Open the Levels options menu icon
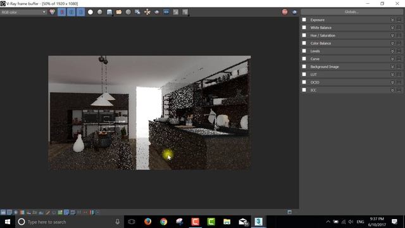 point(399,51)
